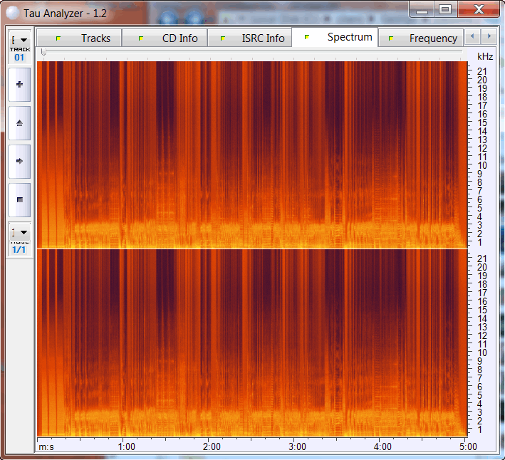Open the track selector dropdown

[x=19, y=40]
